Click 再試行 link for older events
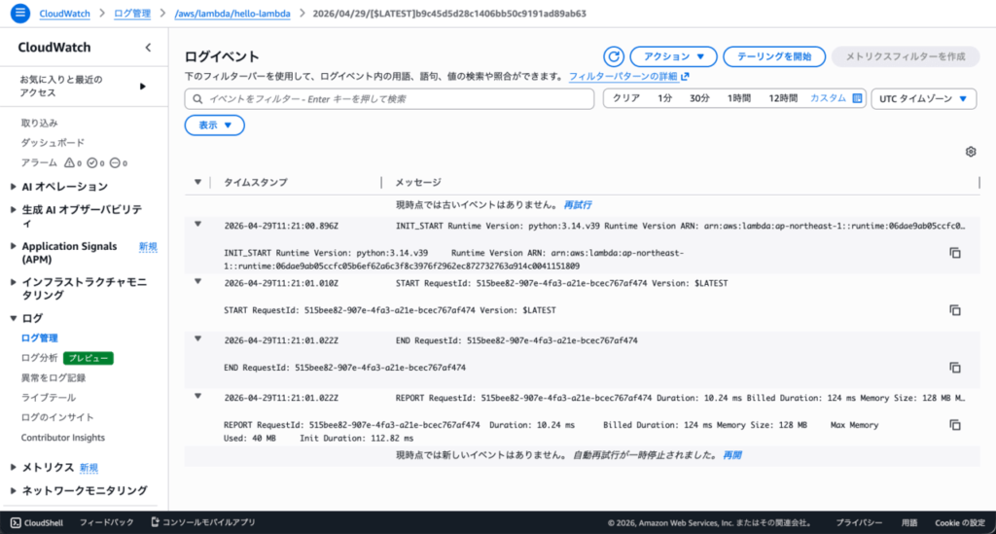Viewport: 996px width, 534px height. pyautogui.click(x=578, y=205)
